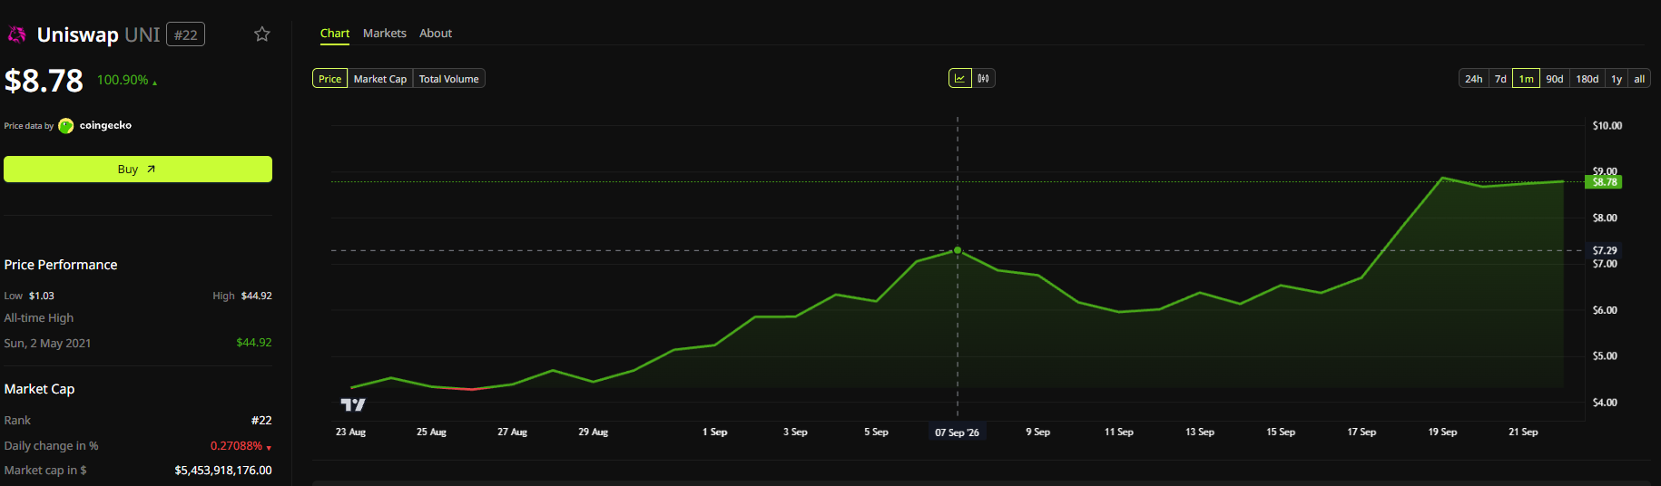Add Uniswap to favorites with star icon
This screenshot has height=486, width=1661.
click(262, 34)
